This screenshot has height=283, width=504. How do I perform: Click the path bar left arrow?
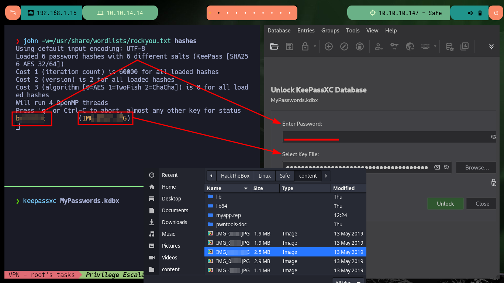(x=211, y=176)
